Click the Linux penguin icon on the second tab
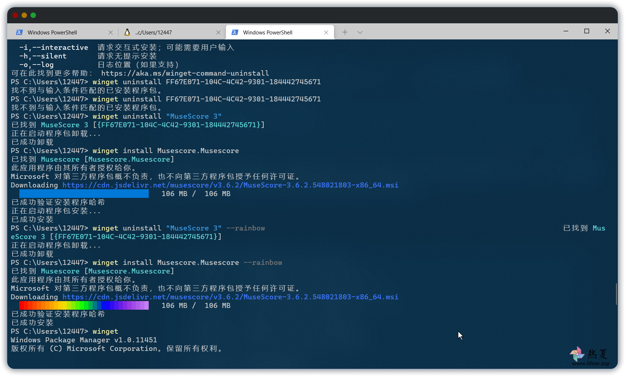Image resolution: width=625 pixels, height=376 pixels. click(x=127, y=32)
